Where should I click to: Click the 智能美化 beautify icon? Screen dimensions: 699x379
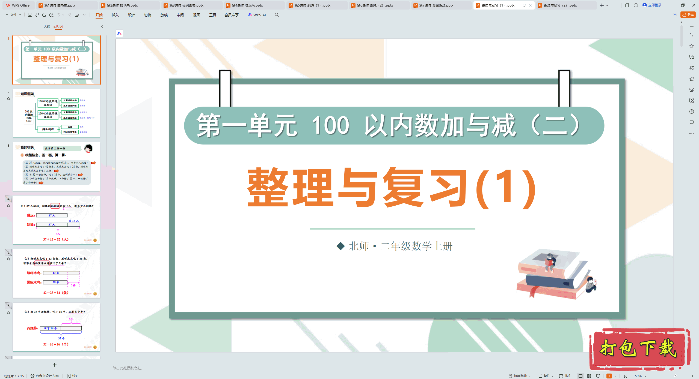tap(518, 375)
